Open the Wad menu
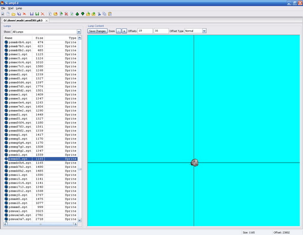Viewport: 303px width, 235px height. 10,8
